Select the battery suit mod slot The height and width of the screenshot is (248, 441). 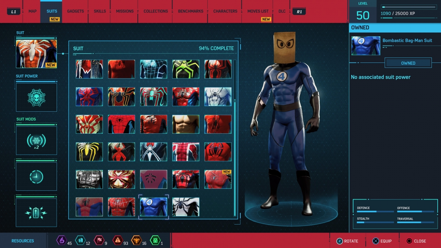[36, 213]
